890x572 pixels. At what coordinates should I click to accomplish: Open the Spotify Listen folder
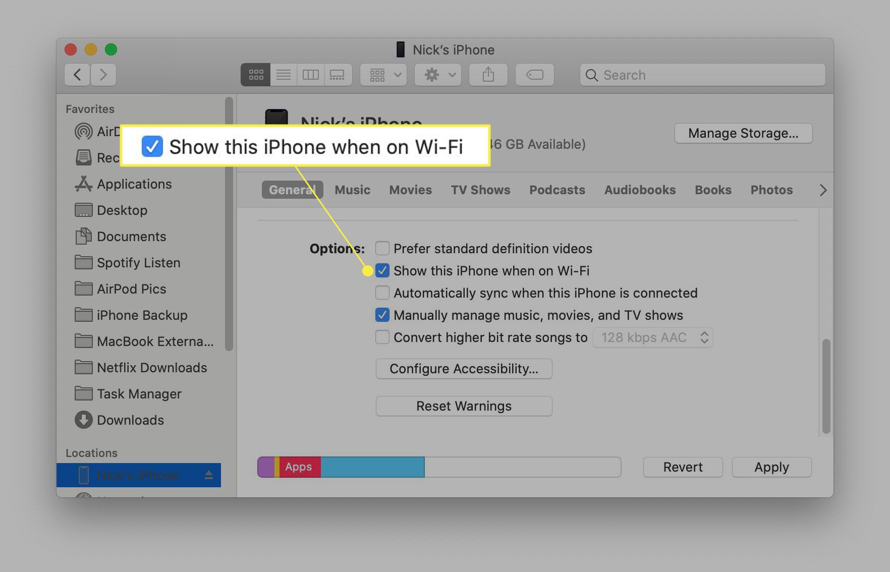(x=127, y=263)
